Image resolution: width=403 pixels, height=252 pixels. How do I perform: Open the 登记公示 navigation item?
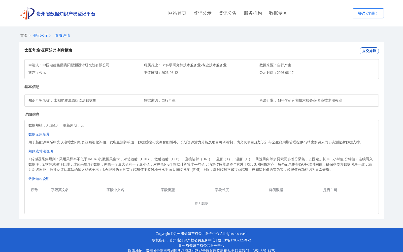(203, 13)
